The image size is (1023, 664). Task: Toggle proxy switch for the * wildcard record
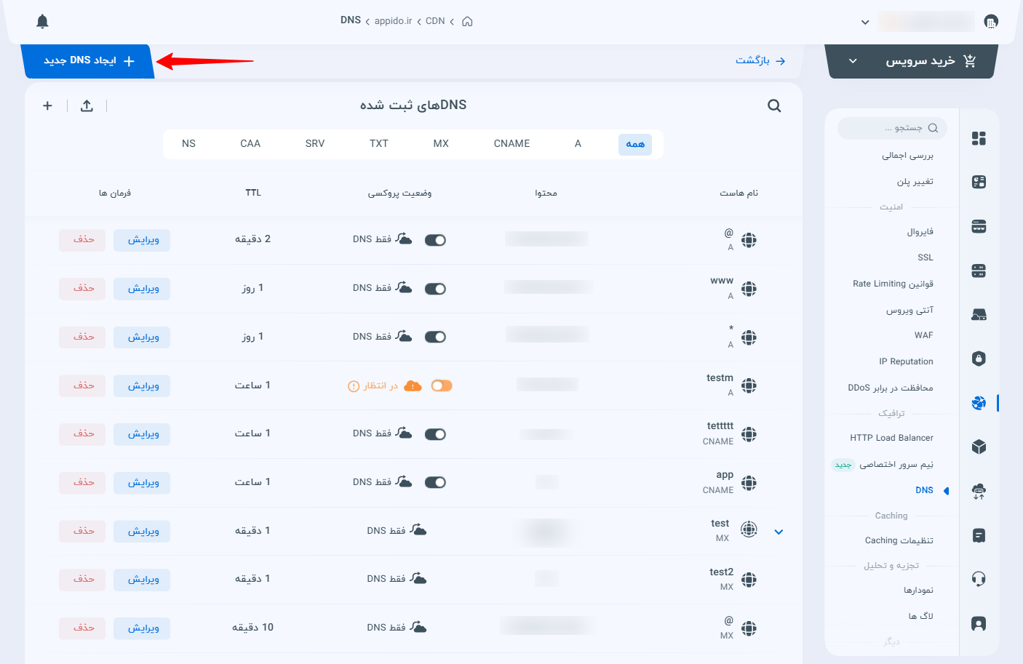pos(435,337)
